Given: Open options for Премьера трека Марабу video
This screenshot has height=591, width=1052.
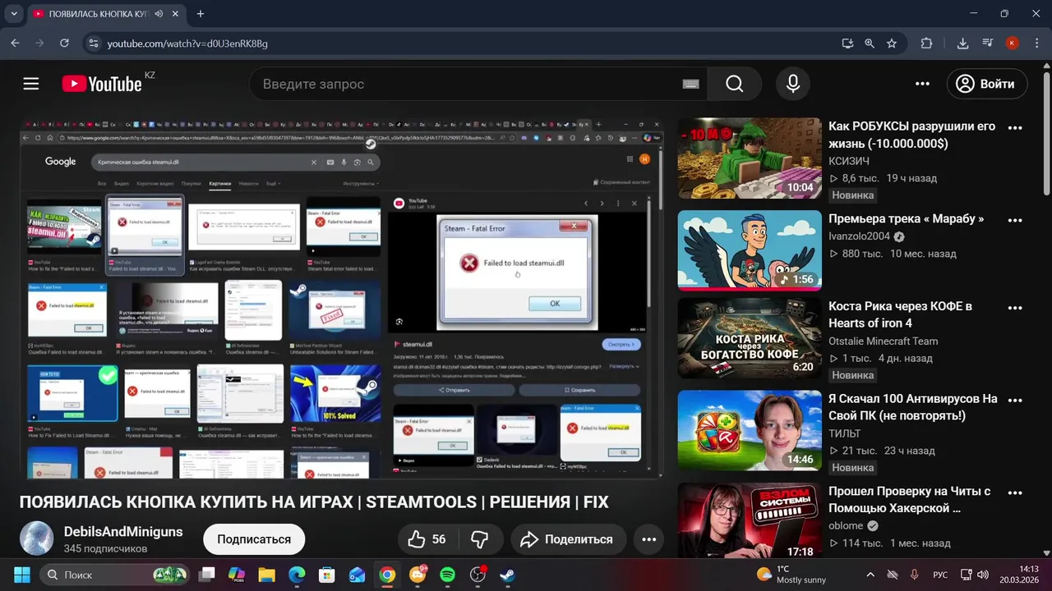Looking at the screenshot, I should click(1015, 220).
